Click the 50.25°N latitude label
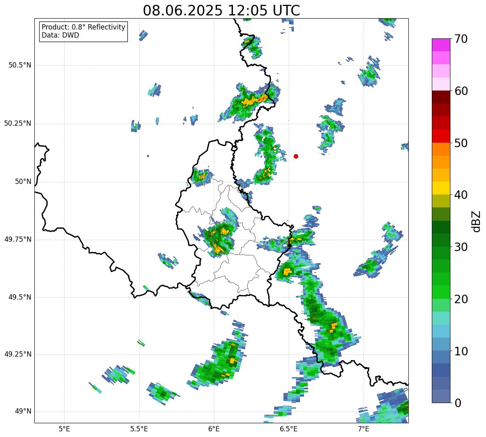The image size is (486, 437). coord(18,123)
